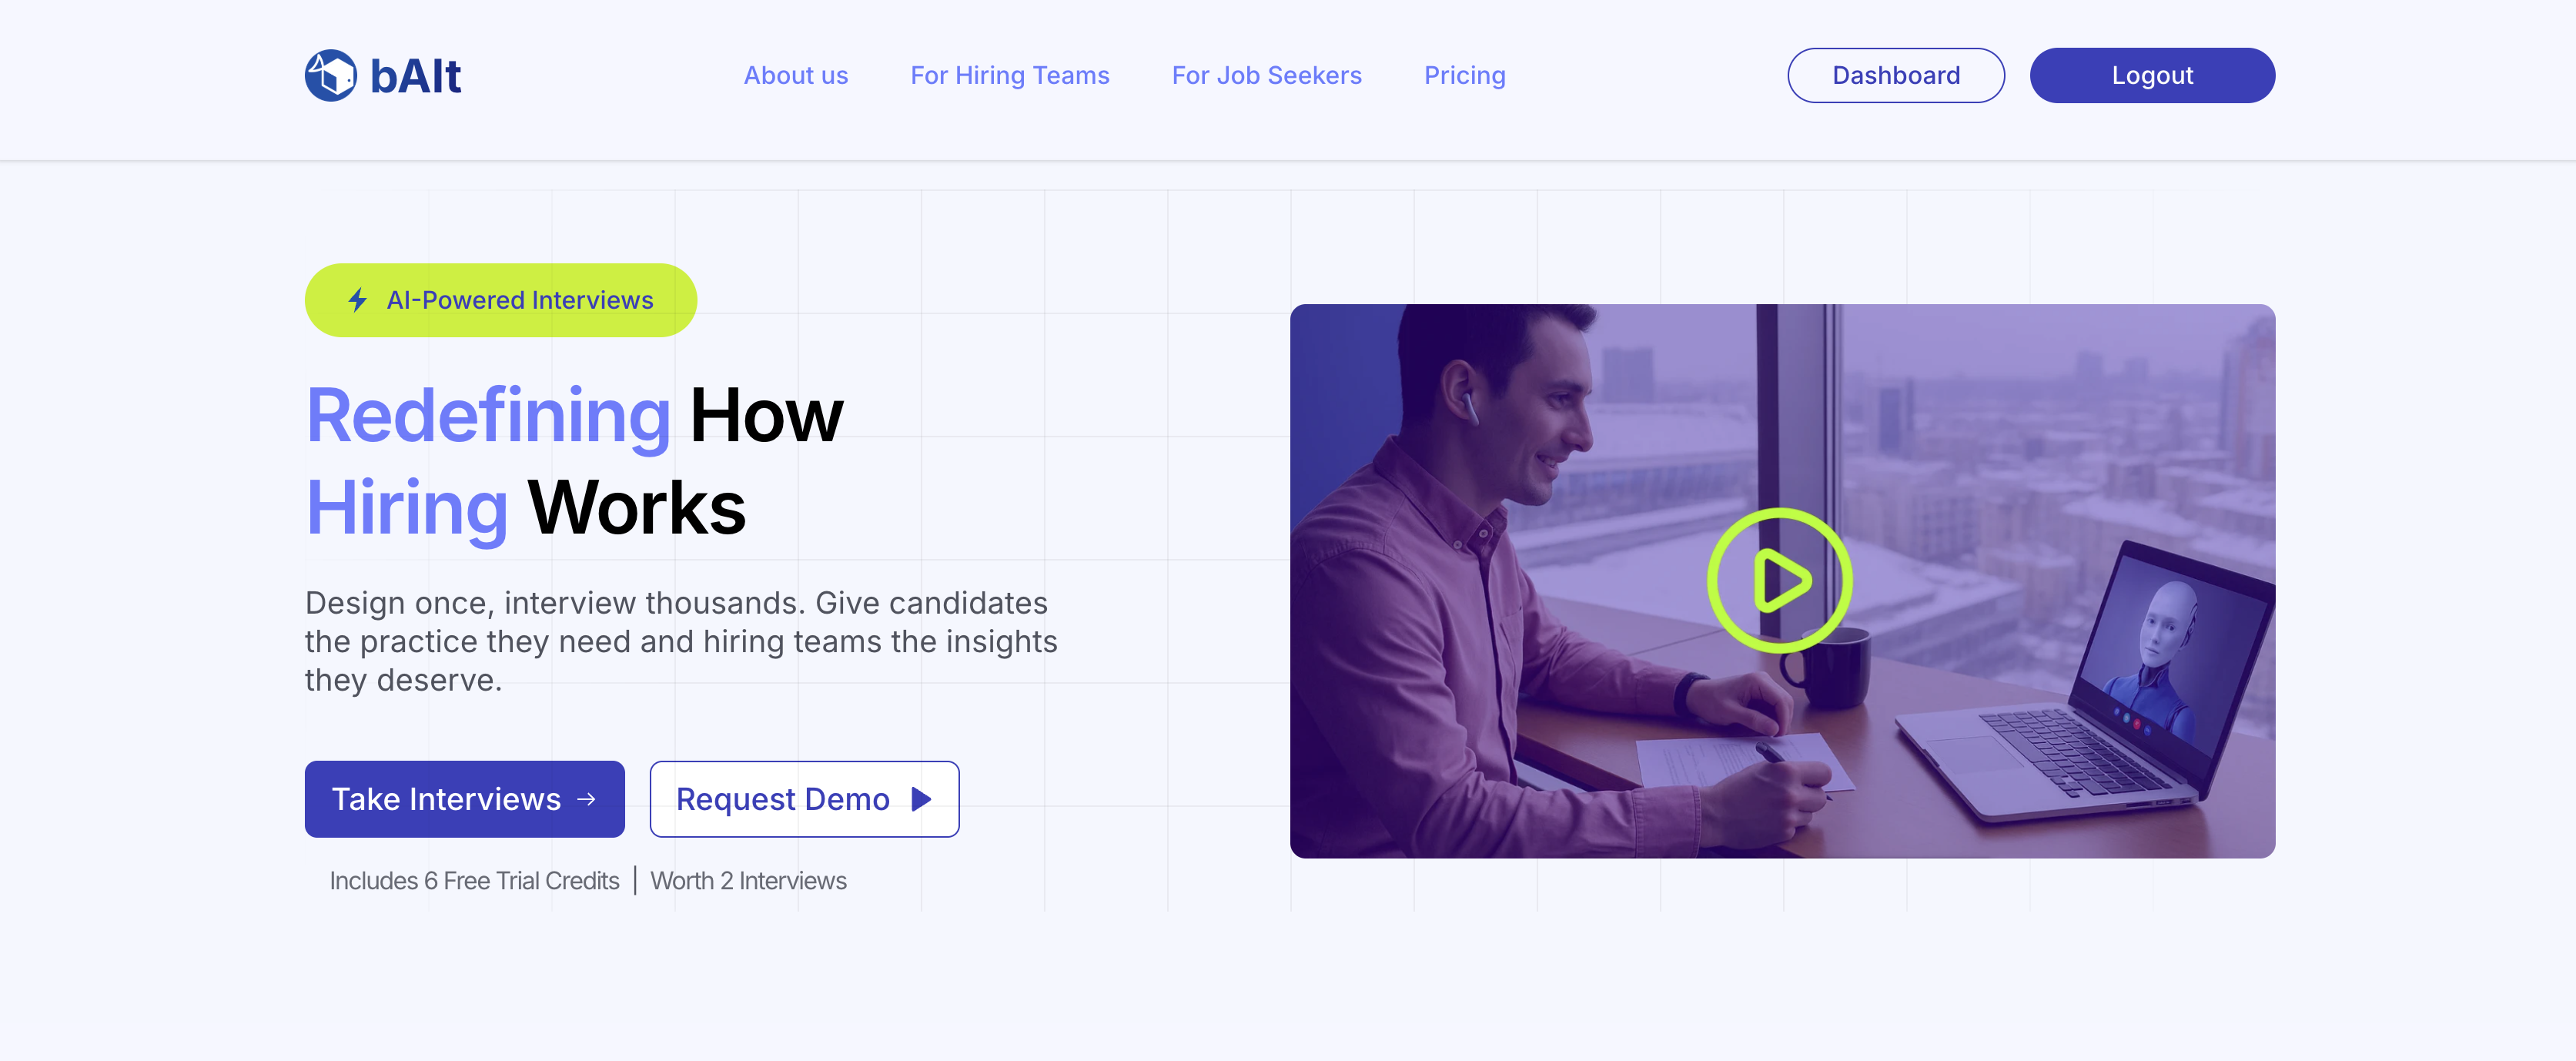Click the lightning bolt icon on the badge
The height and width of the screenshot is (1061, 2576).
tap(357, 299)
